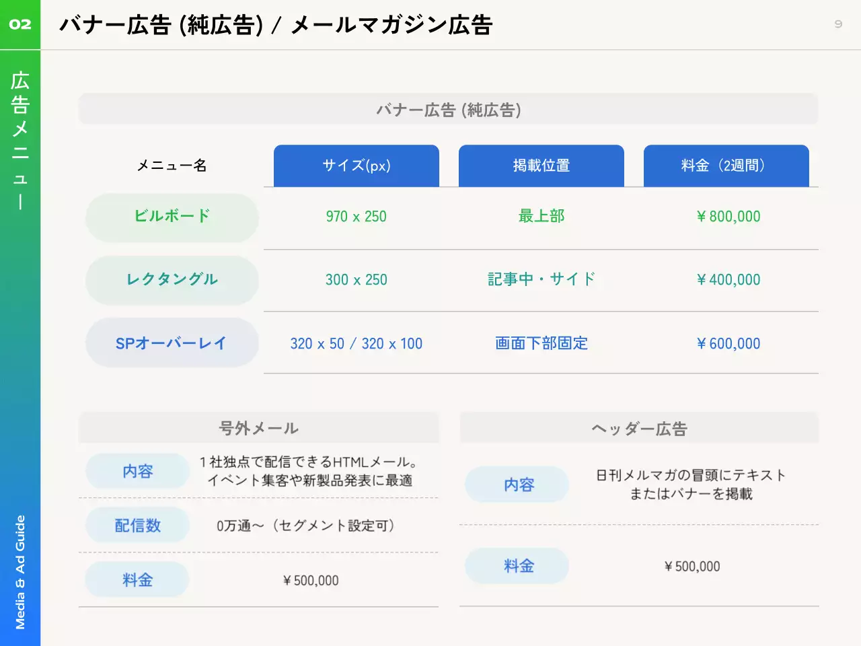
Task: Click the page number 9
Action: (838, 24)
